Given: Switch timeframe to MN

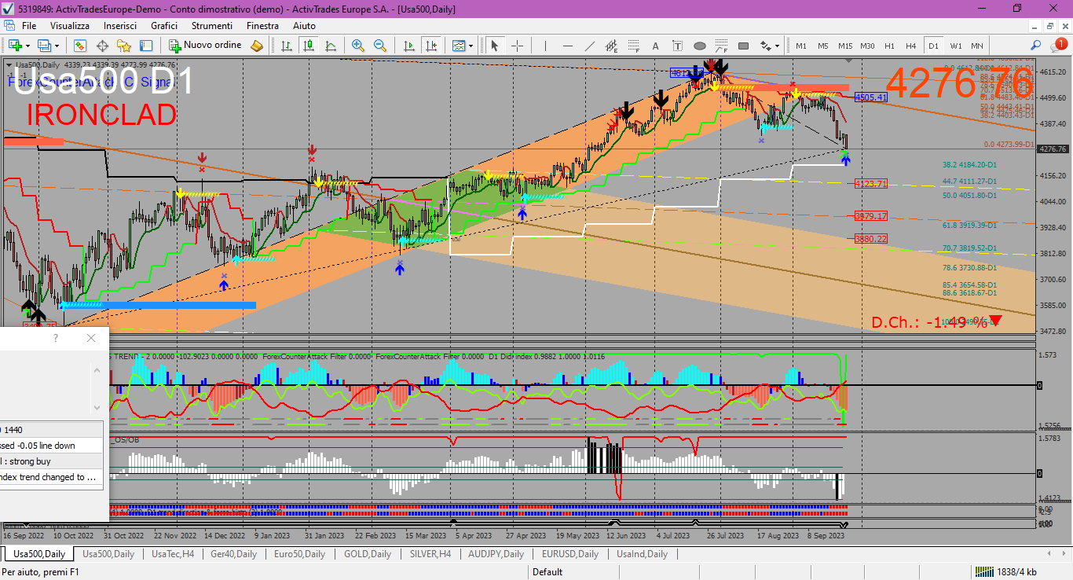Looking at the screenshot, I should pyautogui.click(x=976, y=46).
